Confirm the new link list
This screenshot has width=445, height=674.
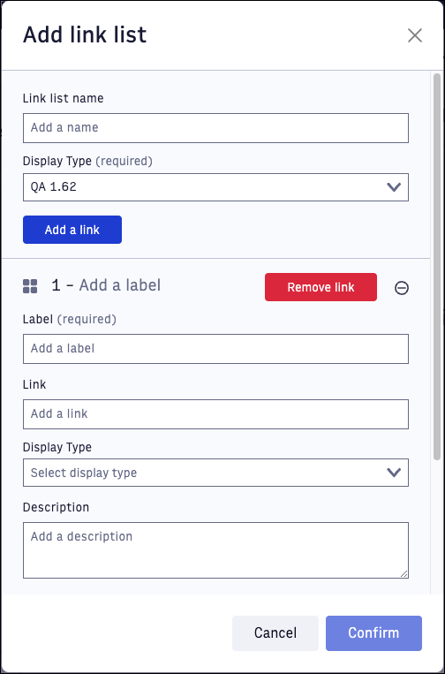coord(373,633)
